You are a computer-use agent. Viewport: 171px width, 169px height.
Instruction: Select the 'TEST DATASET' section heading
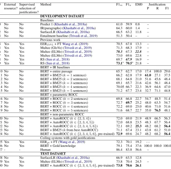[53, 154]
